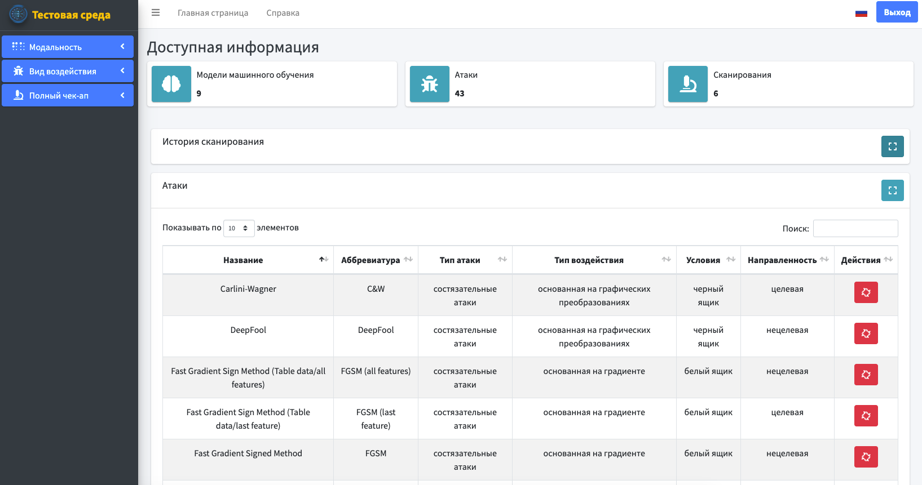This screenshot has height=485, width=922.
Task: Focus the Поиск search field
Action: [855, 228]
